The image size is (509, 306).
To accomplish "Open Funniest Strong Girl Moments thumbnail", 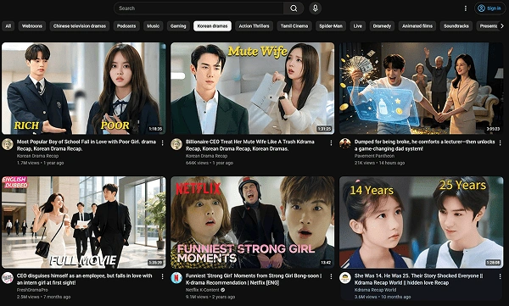I will (253, 222).
